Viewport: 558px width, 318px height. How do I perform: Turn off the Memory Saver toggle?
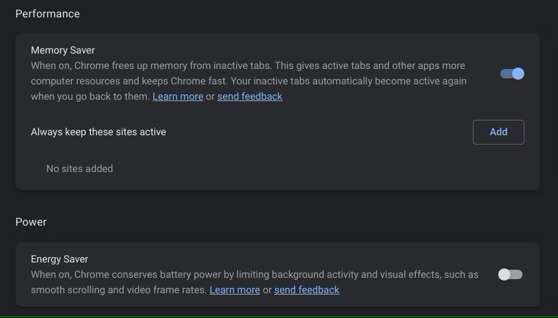pyautogui.click(x=512, y=74)
